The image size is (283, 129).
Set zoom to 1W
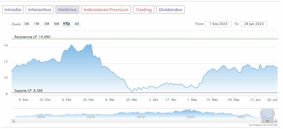coord(26,24)
